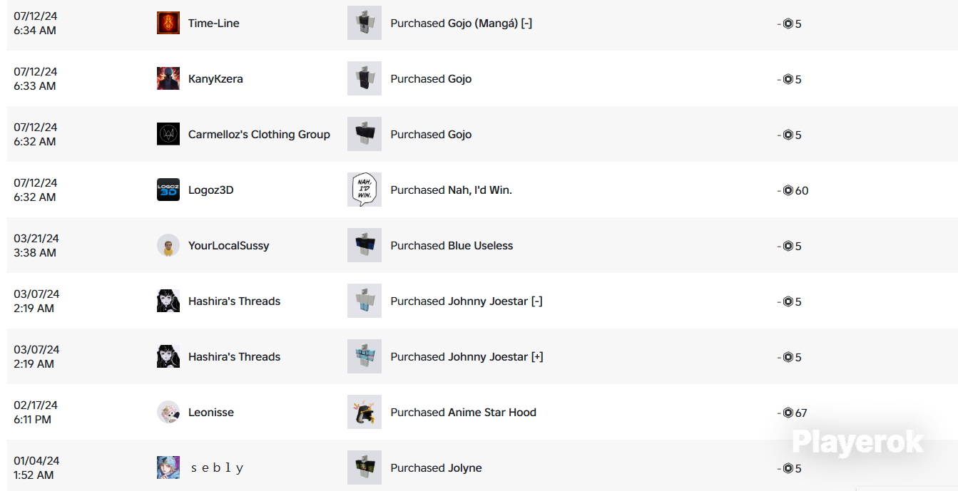This screenshot has width=958, height=491.
Task: View the Nah, I'd Win. item thumbnail
Action: 365,190
